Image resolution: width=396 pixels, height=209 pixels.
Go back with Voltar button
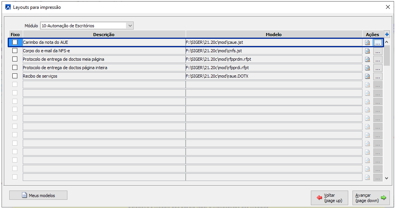point(330,198)
